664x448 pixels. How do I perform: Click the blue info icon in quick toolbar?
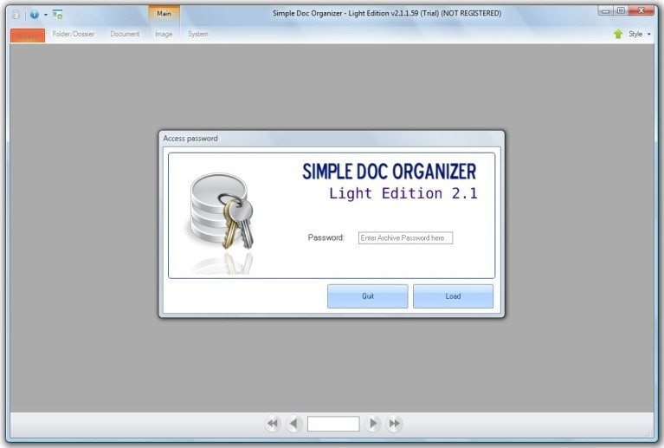pos(35,15)
